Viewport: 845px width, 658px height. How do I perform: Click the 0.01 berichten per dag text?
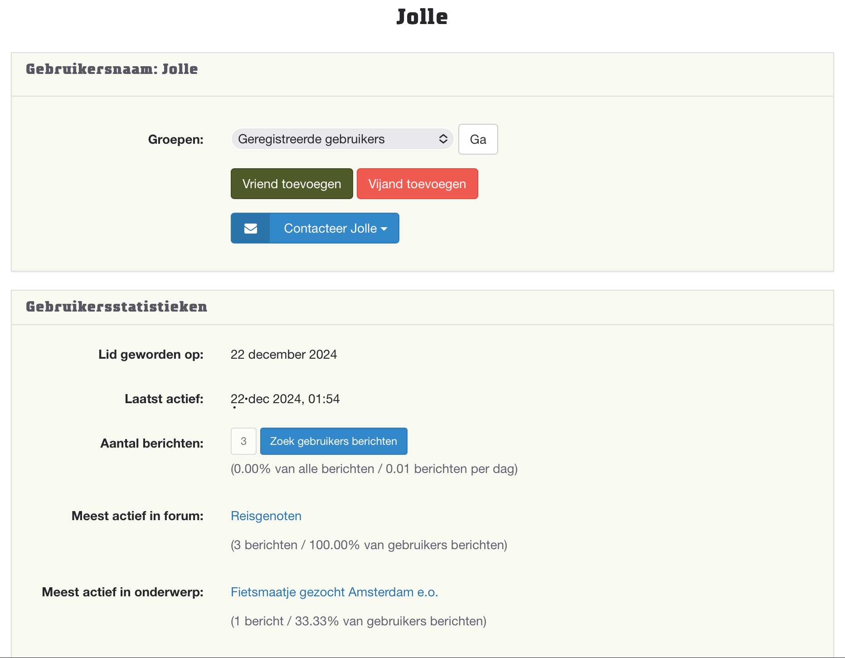pyautogui.click(x=451, y=469)
